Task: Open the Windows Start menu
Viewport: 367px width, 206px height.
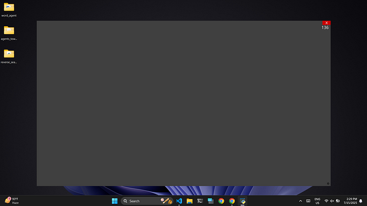Action: click(x=115, y=201)
